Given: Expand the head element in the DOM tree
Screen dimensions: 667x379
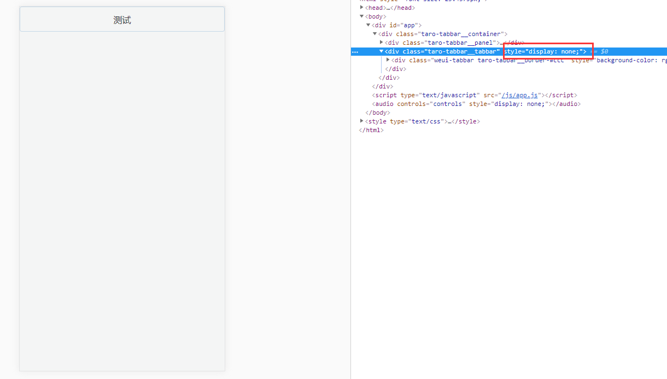Looking at the screenshot, I should click(x=361, y=8).
